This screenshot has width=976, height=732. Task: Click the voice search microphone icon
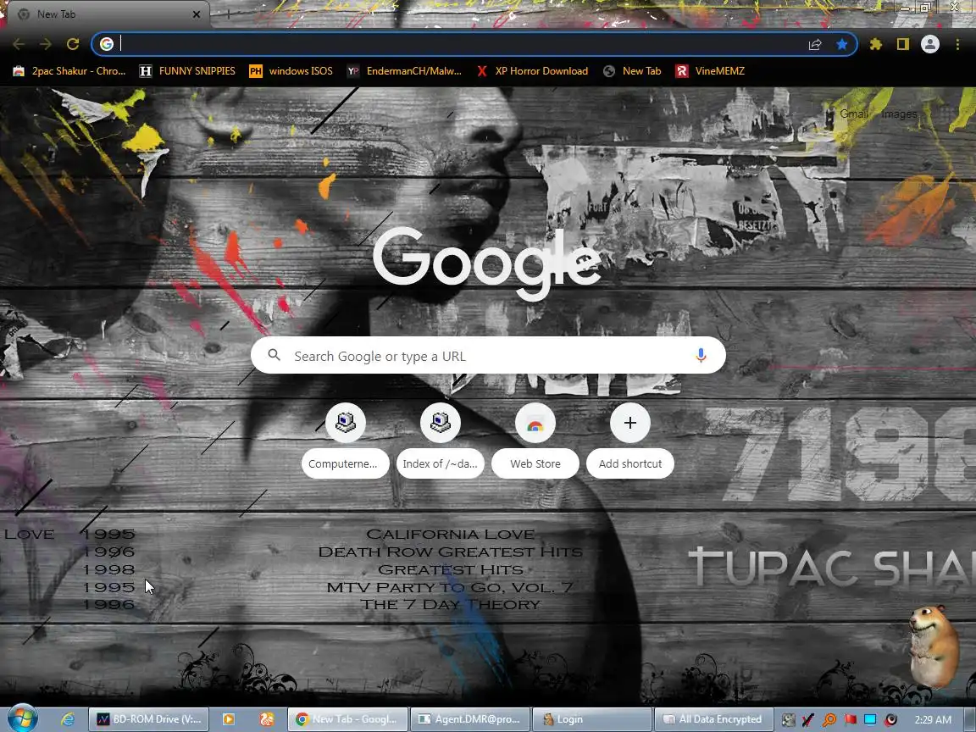click(x=701, y=356)
